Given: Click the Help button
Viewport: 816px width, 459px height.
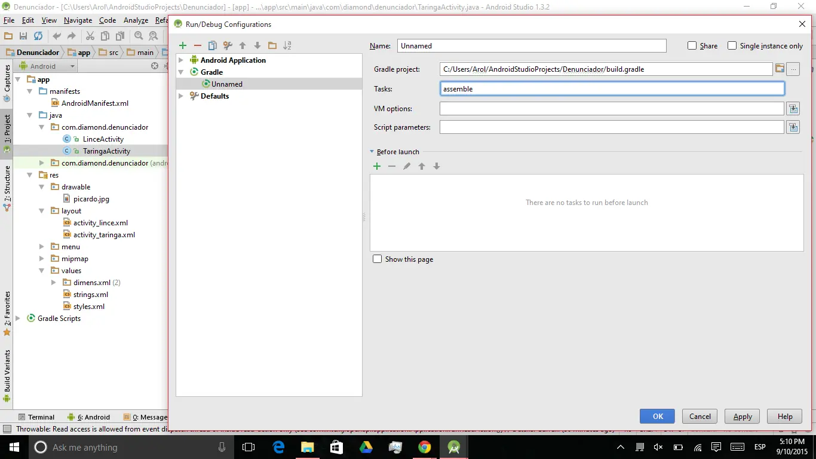Looking at the screenshot, I should click(x=785, y=417).
